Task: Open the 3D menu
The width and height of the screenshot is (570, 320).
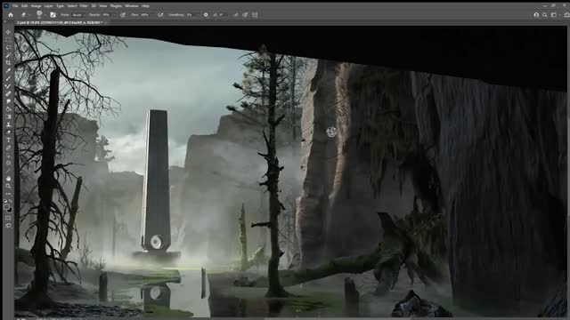Action: [94, 6]
